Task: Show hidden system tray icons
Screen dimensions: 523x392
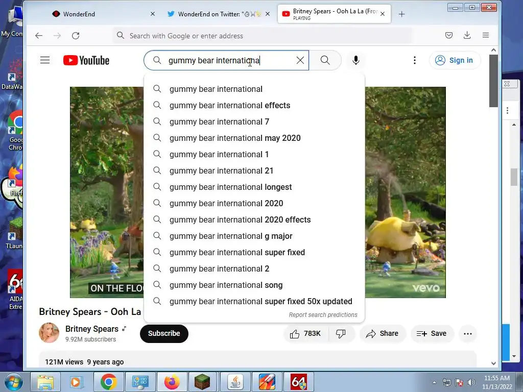Action: pos(434,382)
